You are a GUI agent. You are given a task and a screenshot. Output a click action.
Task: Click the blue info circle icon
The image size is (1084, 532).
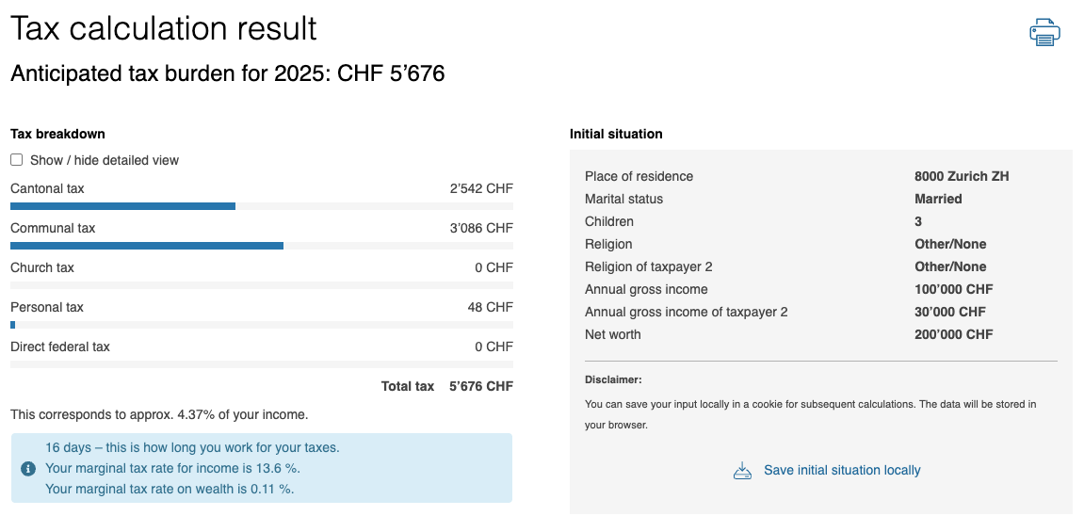click(x=28, y=469)
